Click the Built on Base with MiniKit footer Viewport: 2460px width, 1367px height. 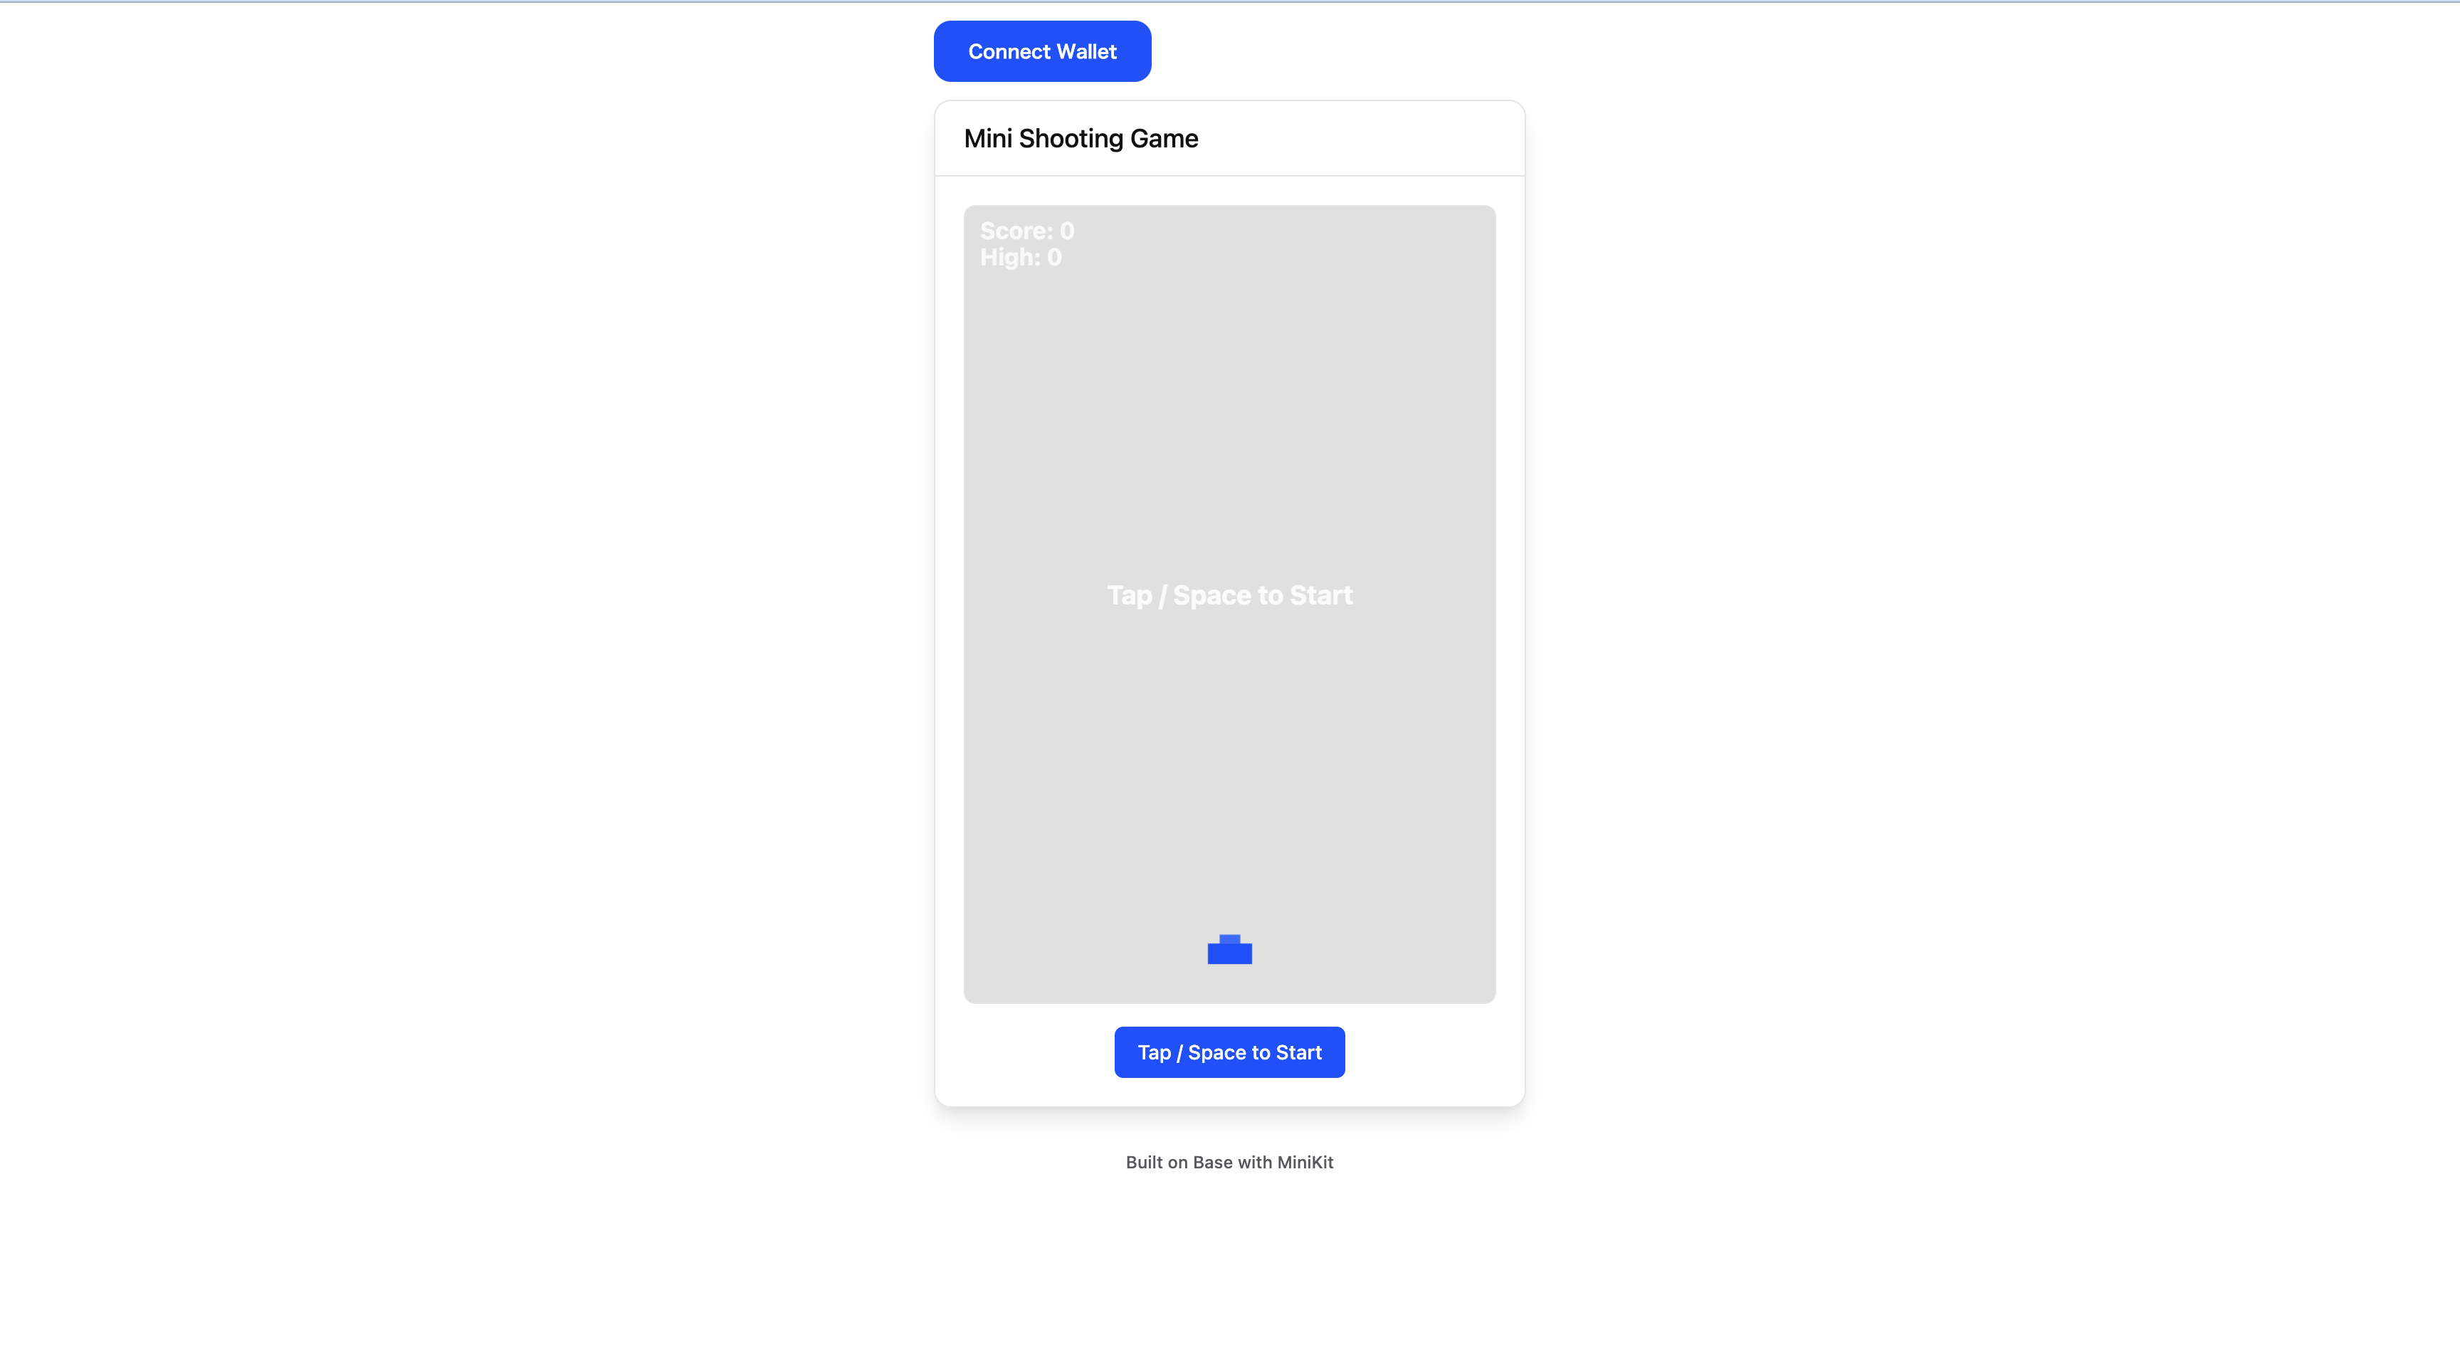[x=1229, y=1162]
